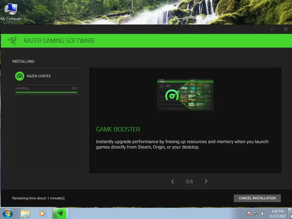
Task: Click the 65% progress value
Action: [74, 88]
